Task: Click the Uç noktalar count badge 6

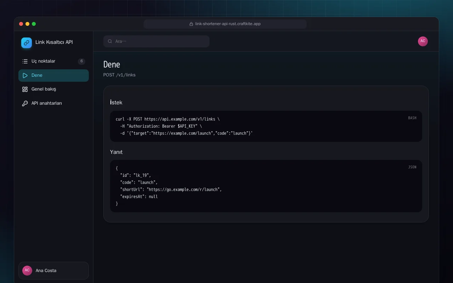Action: click(x=81, y=61)
